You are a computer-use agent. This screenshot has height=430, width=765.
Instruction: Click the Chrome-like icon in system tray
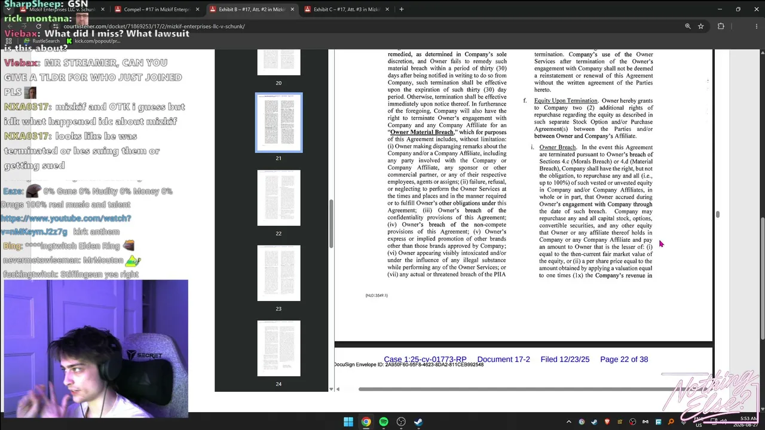click(x=582, y=422)
